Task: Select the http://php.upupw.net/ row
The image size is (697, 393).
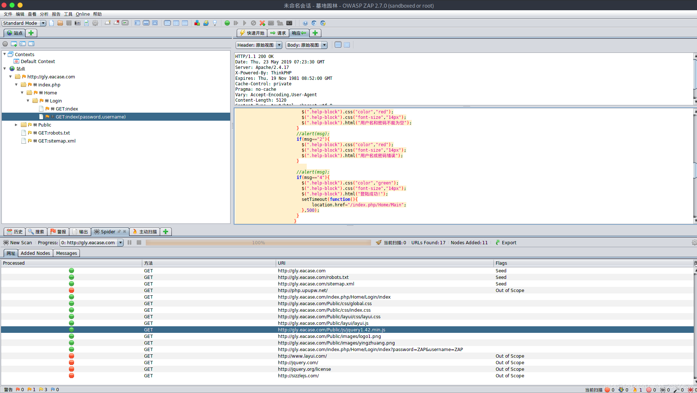Action: tap(347, 290)
